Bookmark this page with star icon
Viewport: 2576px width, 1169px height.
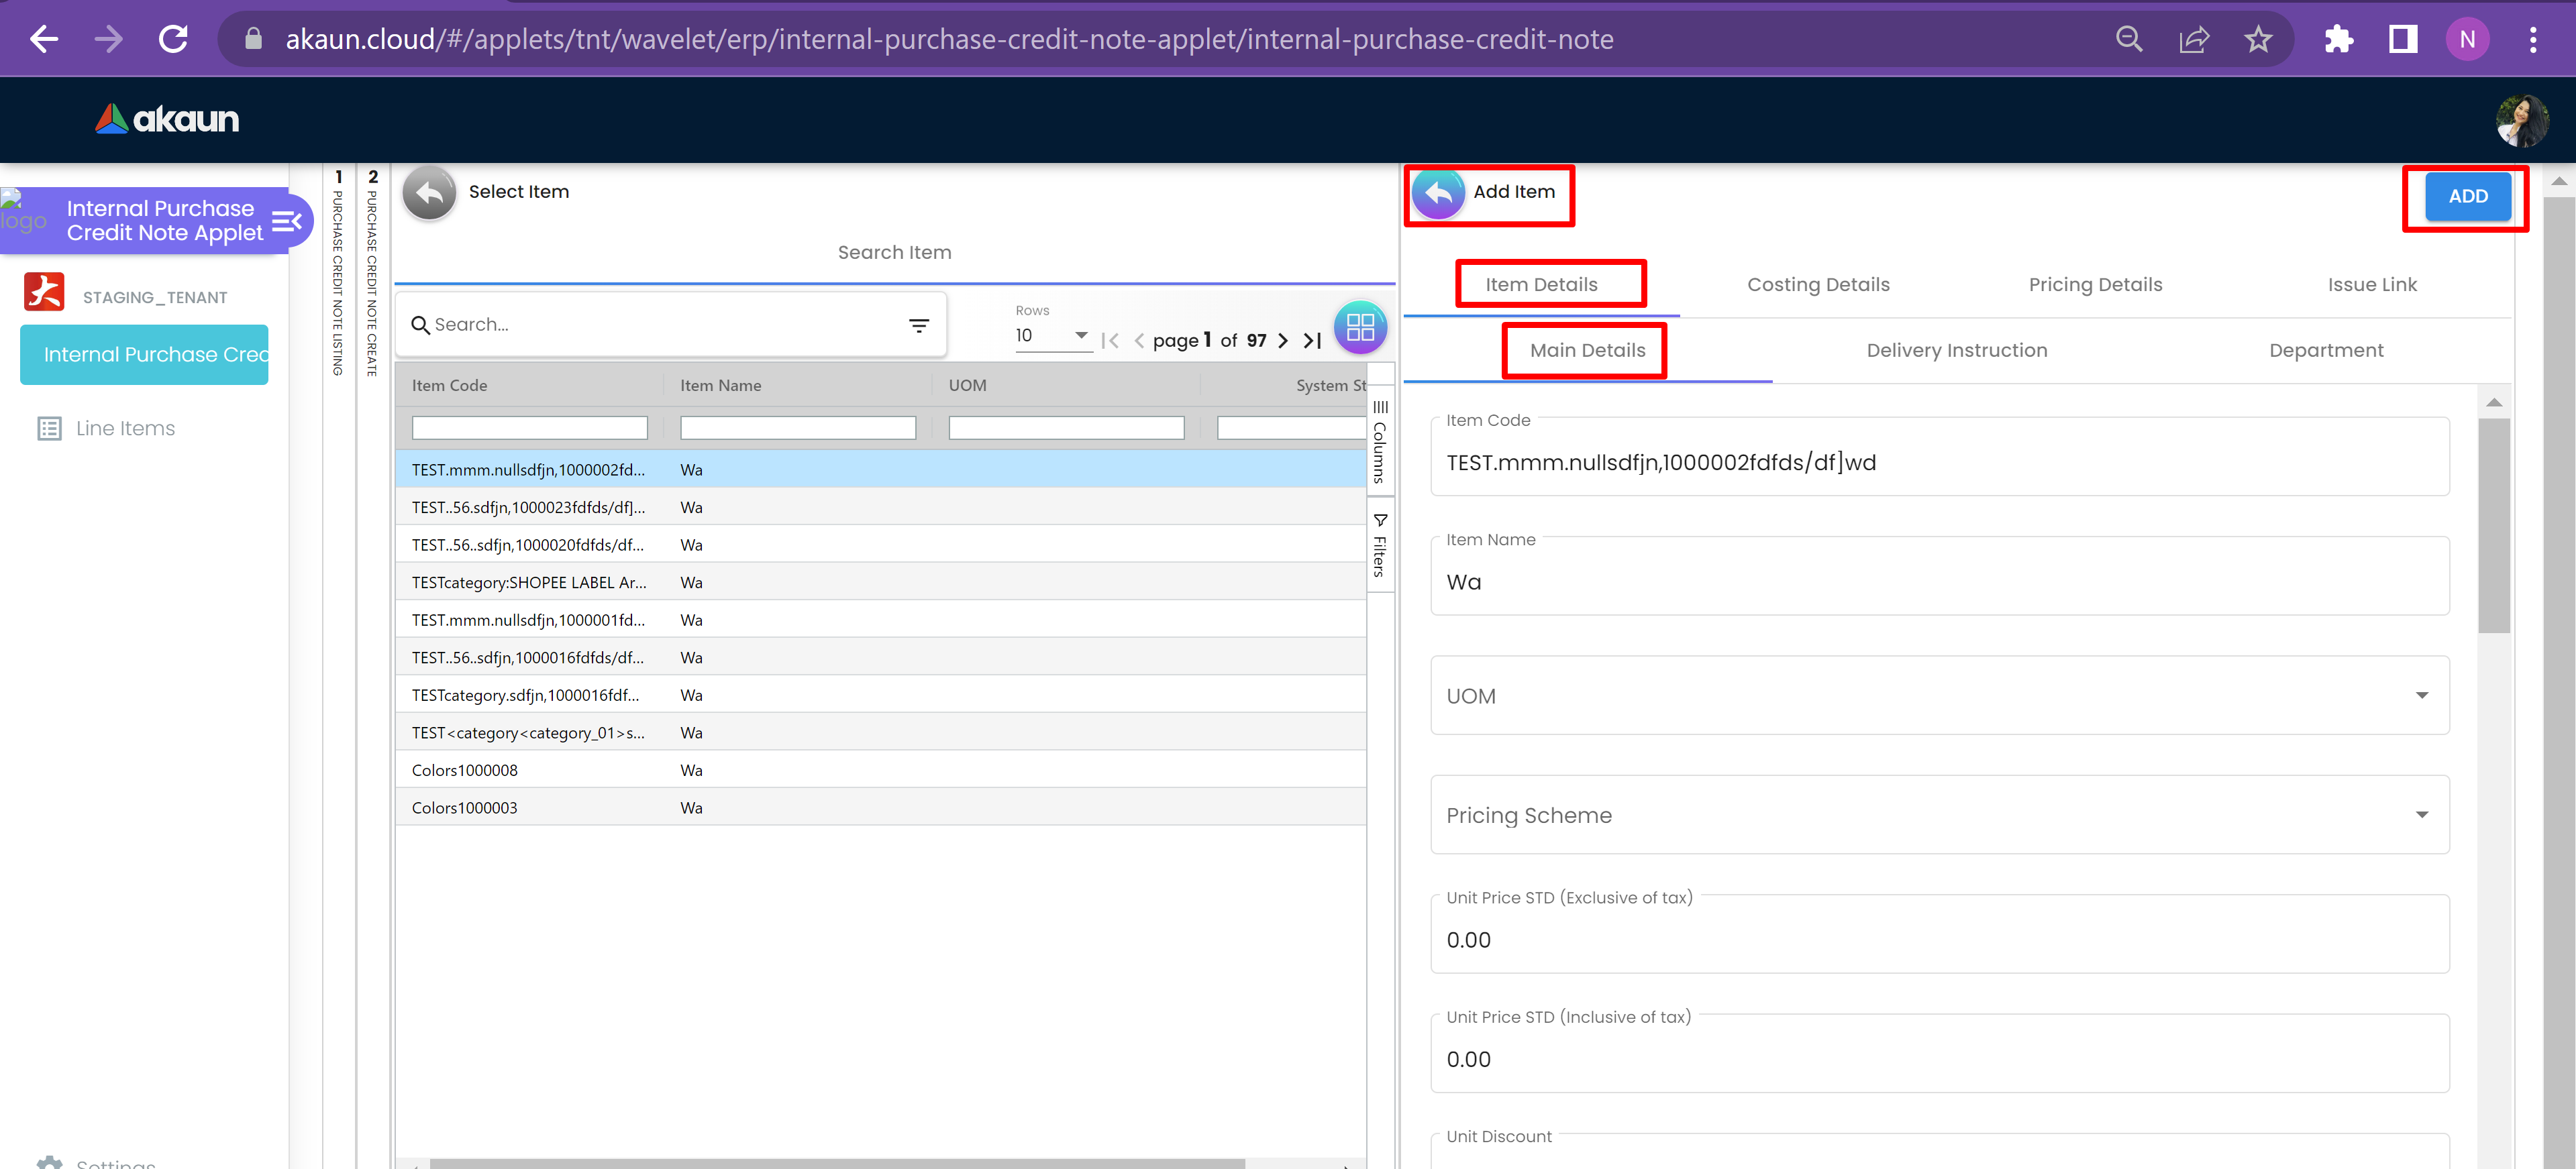tap(2258, 40)
